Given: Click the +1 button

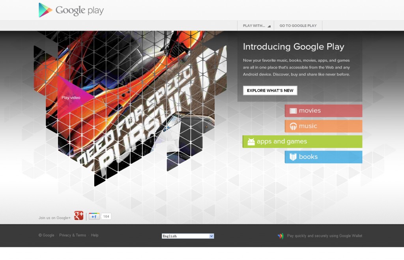Looking at the screenshot, I should click(x=94, y=217).
